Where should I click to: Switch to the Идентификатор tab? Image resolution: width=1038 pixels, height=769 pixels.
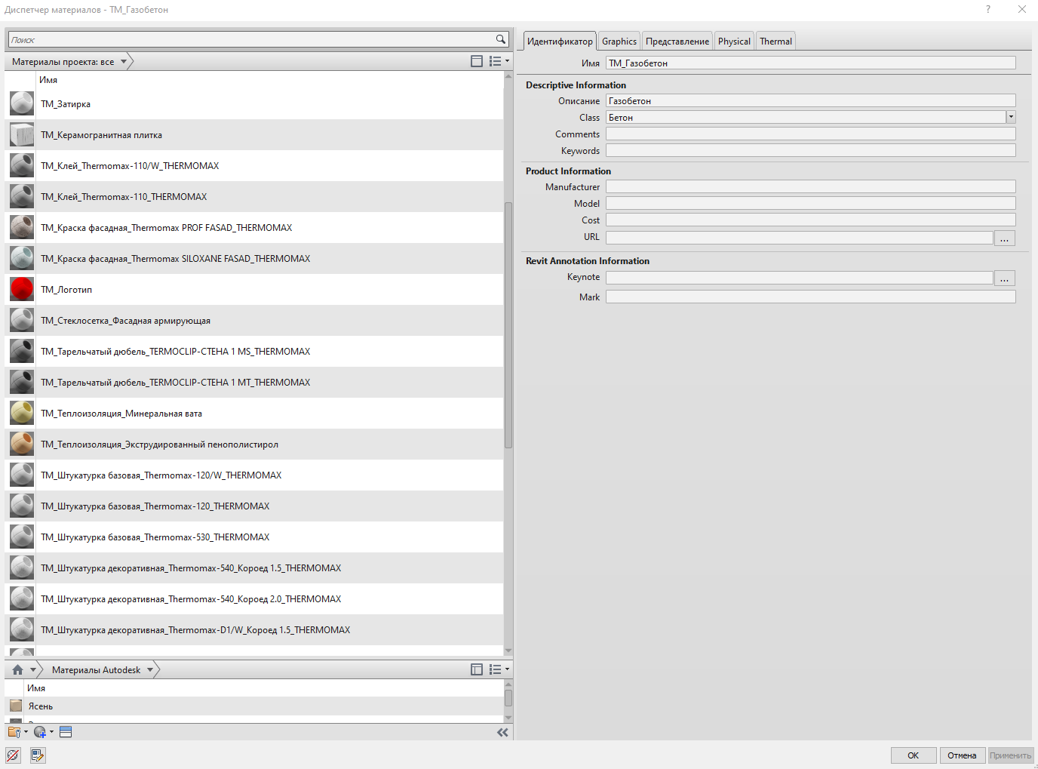560,42
